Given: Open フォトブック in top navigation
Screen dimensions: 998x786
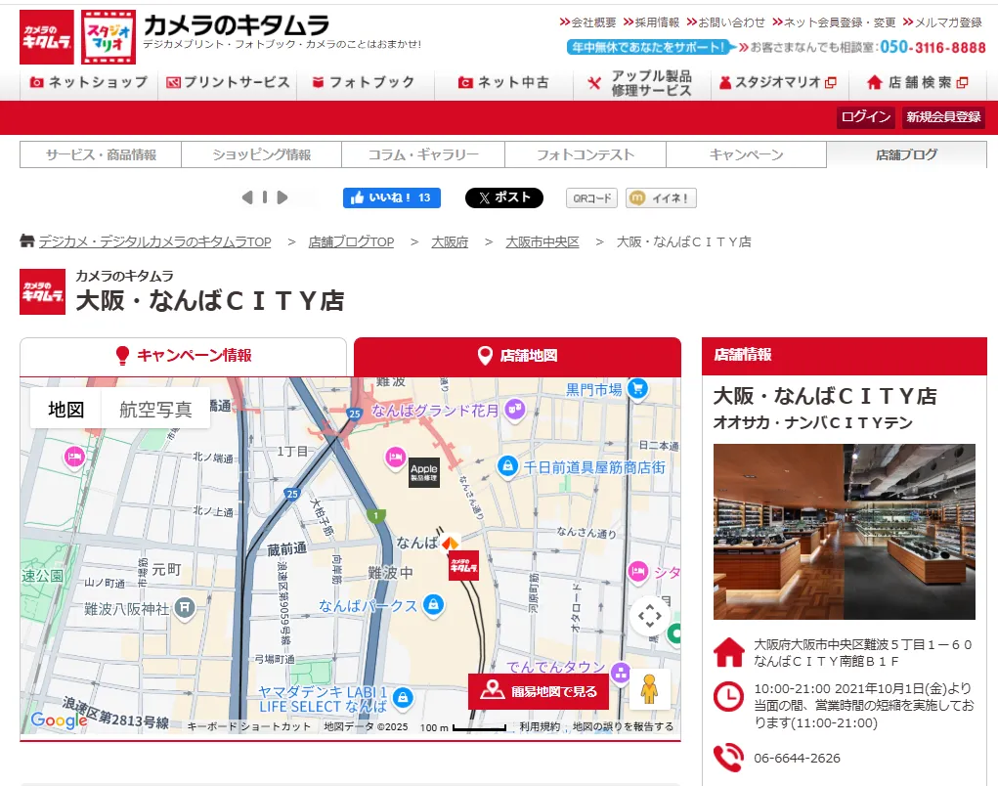Looking at the screenshot, I should [364, 83].
